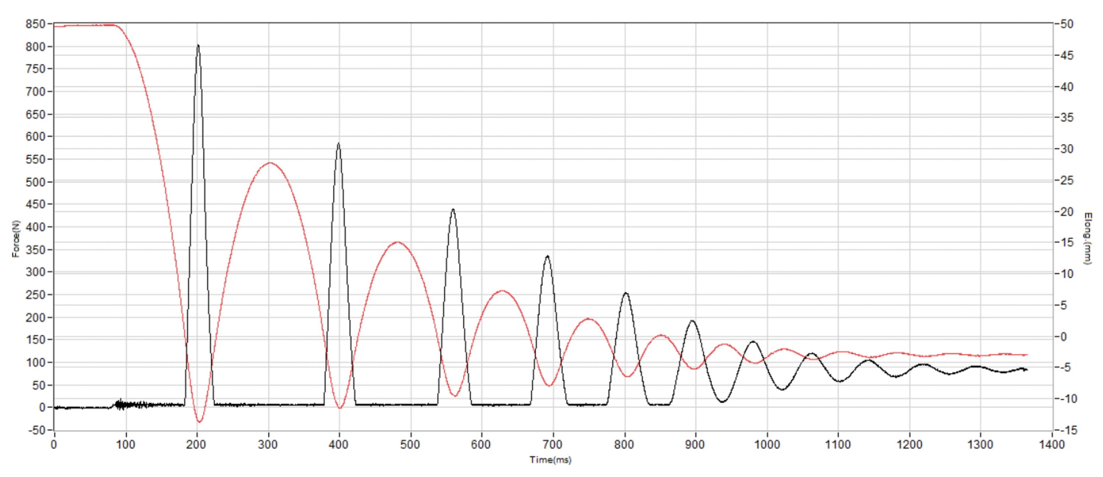Viewport: 1103px width, 477px height.
Task: Click the red curve minimum near 200 ms
Action: coord(199,422)
